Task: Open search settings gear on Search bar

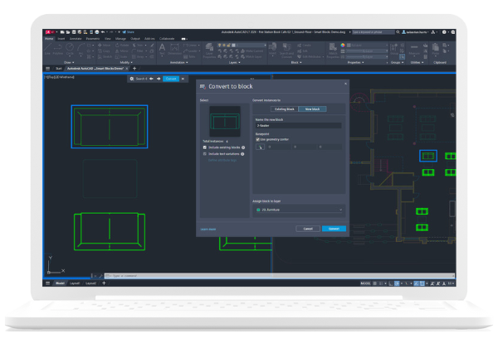Action: (131, 79)
